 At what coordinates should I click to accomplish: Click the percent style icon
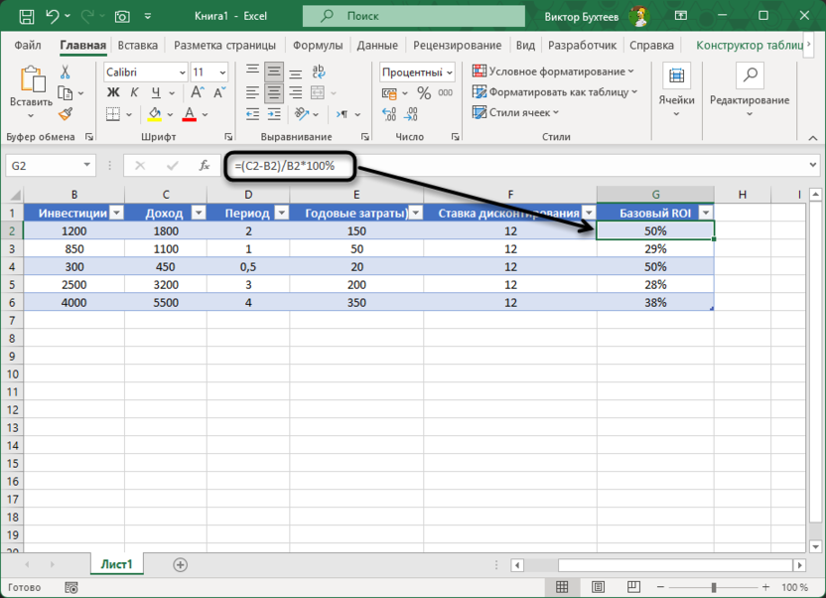[x=424, y=92]
